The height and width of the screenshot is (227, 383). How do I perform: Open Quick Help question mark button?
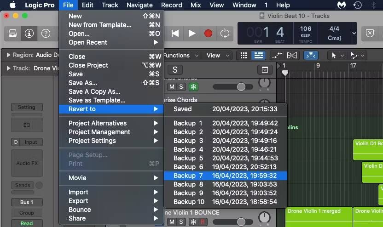tap(46, 33)
